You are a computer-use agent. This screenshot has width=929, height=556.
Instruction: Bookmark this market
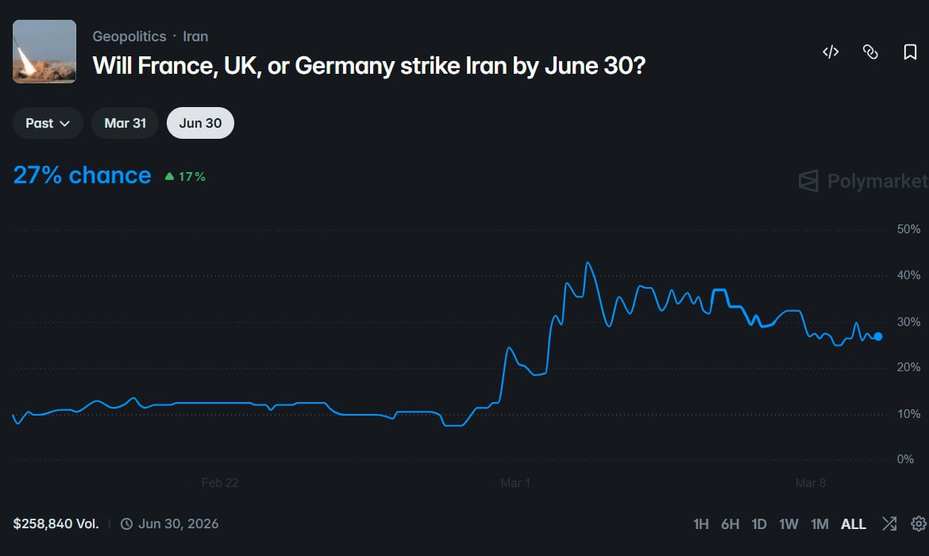pyautogui.click(x=909, y=52)
